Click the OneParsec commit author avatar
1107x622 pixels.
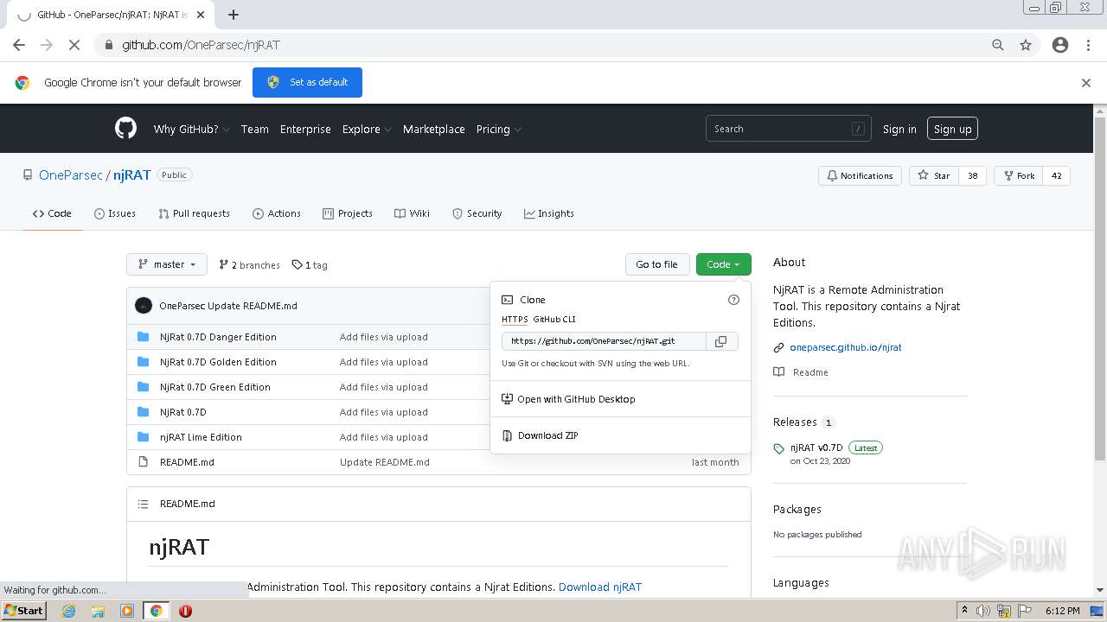pos(144,306)
